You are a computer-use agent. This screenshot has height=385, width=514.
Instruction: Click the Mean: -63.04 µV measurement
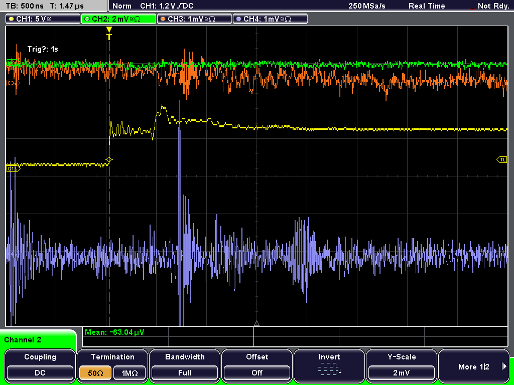coord(114,332)
